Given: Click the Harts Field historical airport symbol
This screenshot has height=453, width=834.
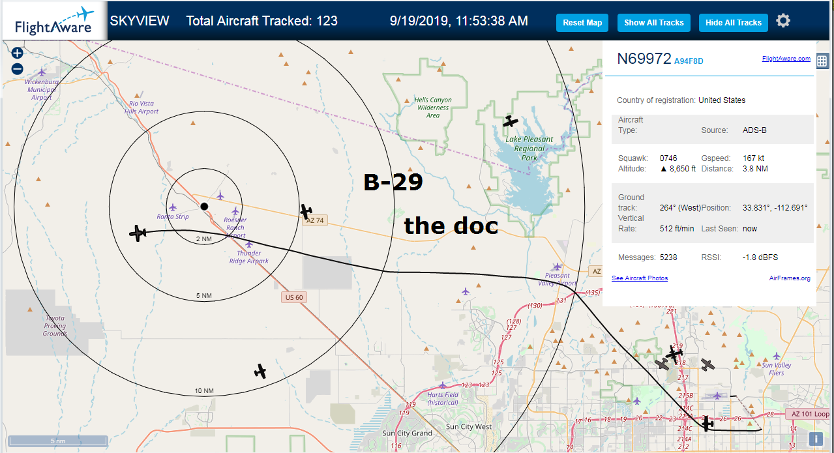Looking at the screenshot, I should [x=443, y=385].
